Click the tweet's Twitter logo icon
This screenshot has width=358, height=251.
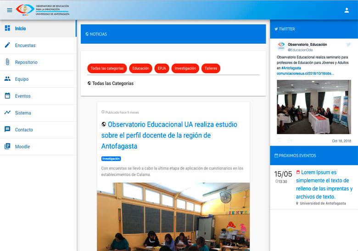(x=348, y=44)
